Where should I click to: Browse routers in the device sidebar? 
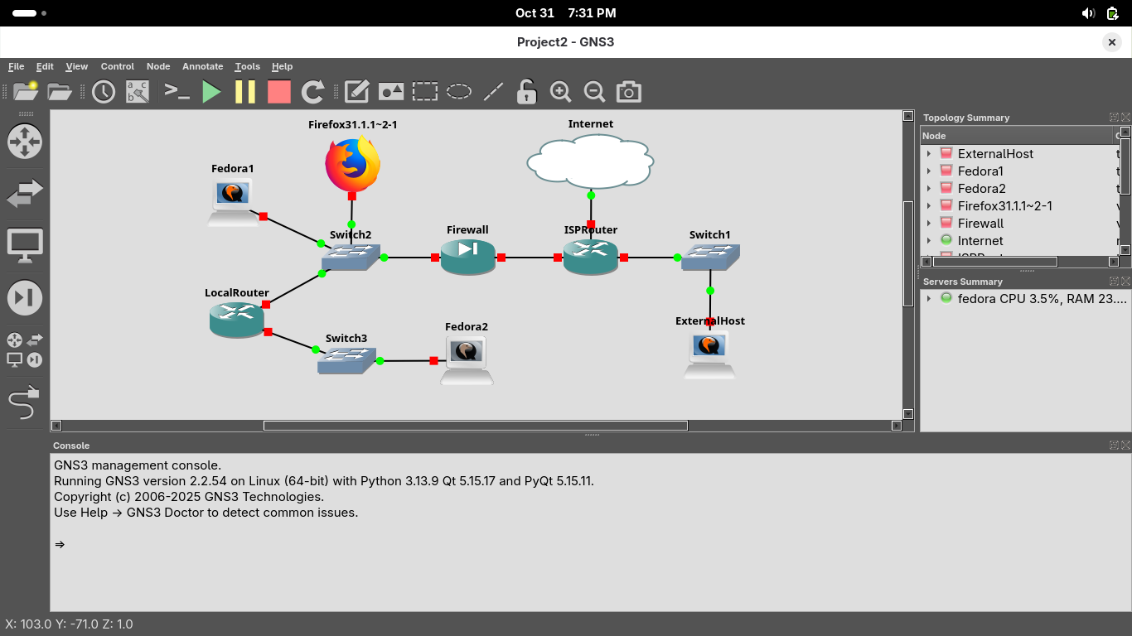(x=24, y=142)
